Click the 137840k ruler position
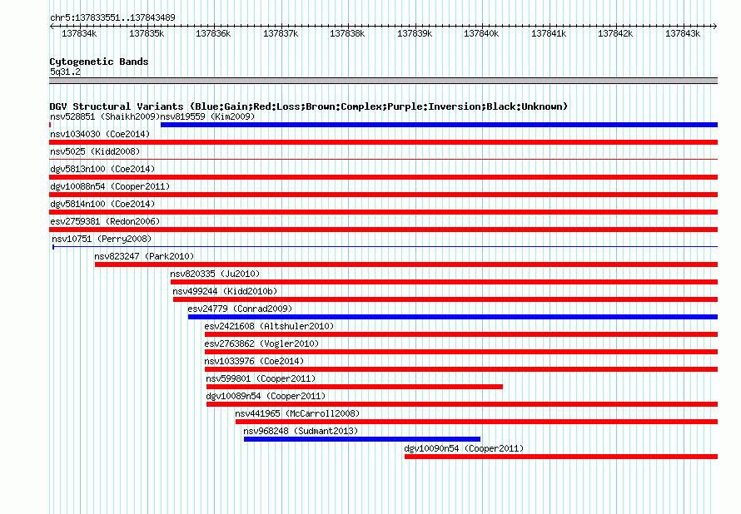 point(481,33)
